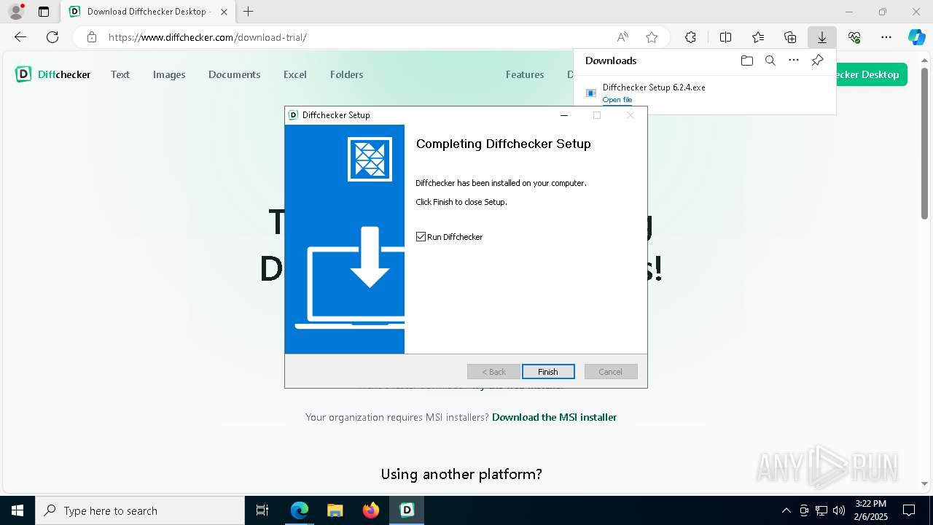Open the Folders nav item
Viewport: 933px width, 525px height.
point(346,74)
